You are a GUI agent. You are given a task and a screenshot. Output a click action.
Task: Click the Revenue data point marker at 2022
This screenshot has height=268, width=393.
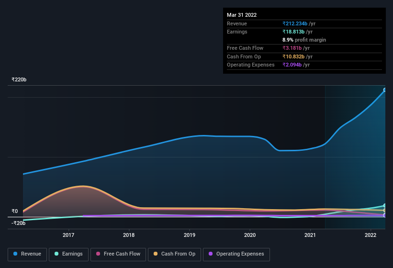click(384, 90)
